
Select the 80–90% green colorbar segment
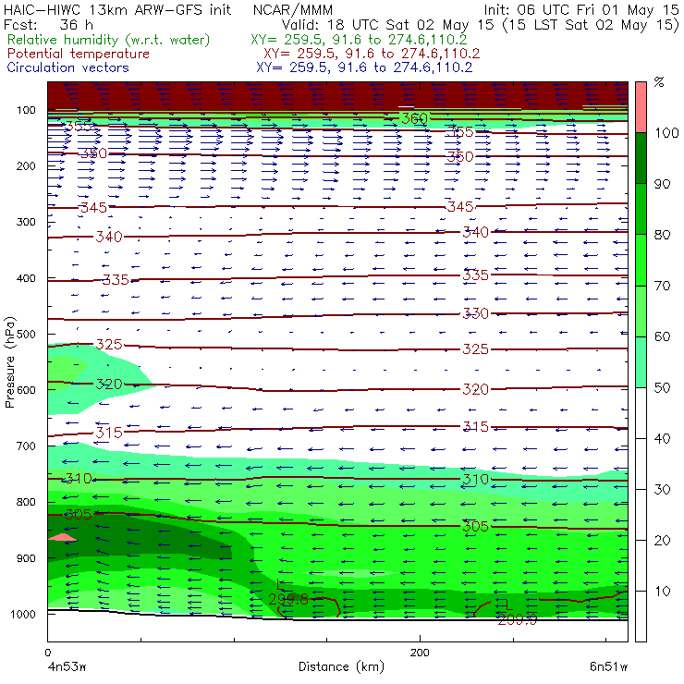pos(641,209)
